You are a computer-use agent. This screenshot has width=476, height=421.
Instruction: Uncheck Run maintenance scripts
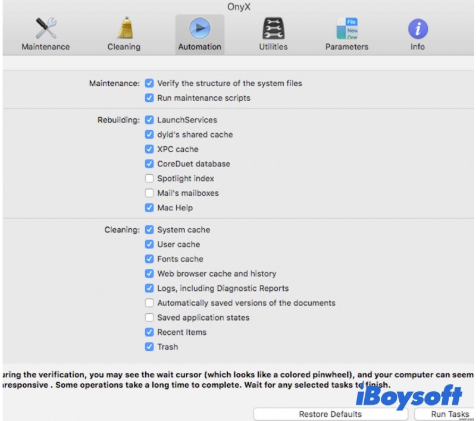pos(149,98)
